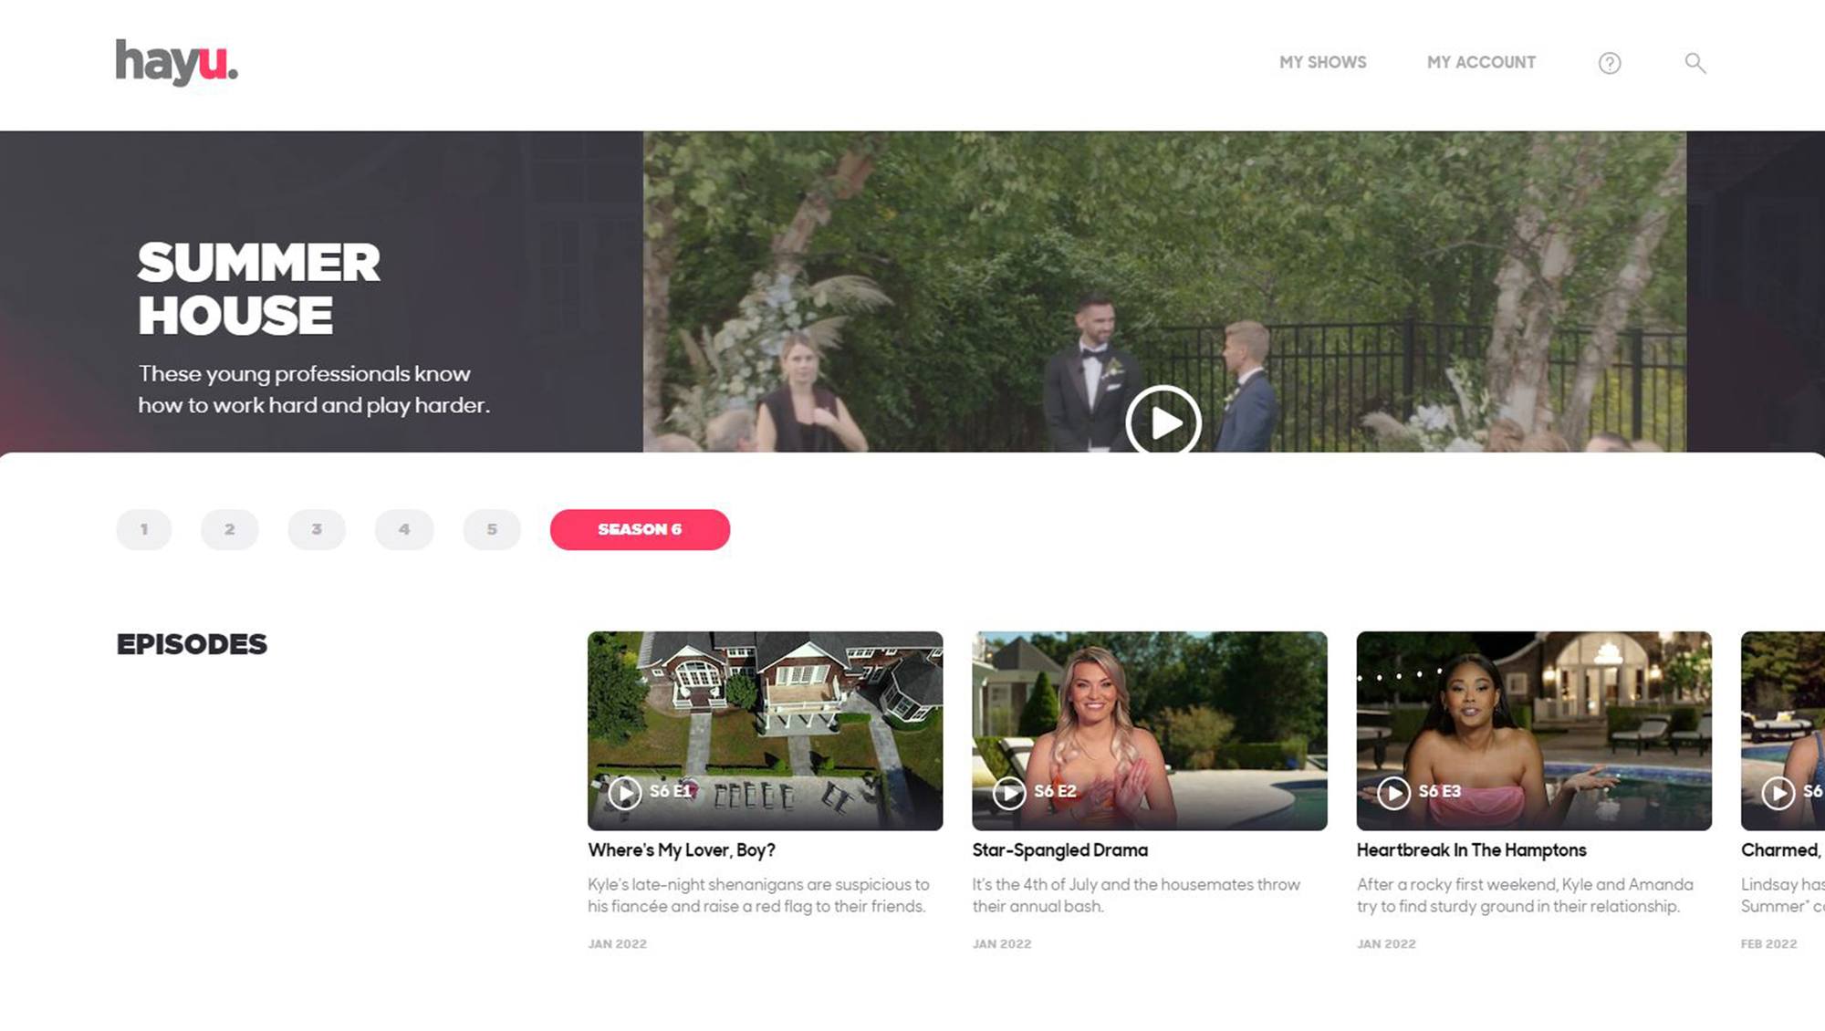This screenshot has height=1031, width=1825.
Task: Switch to season 4 tab
Action: click(x=404, y=529)
